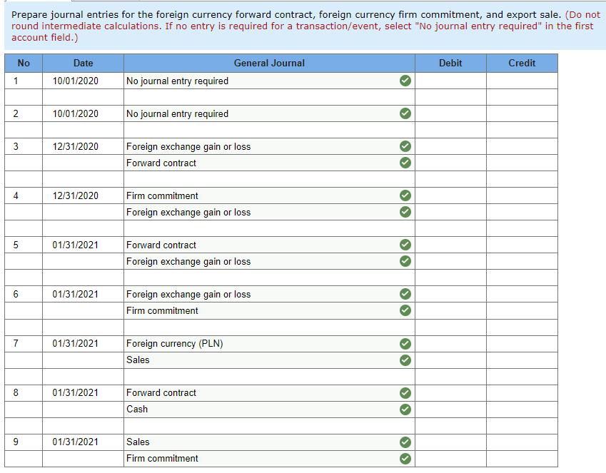Select date 01/31/2021 in entry 6
Screen dimensions: 606x473
pyautogui.click(x=76, y=294)
